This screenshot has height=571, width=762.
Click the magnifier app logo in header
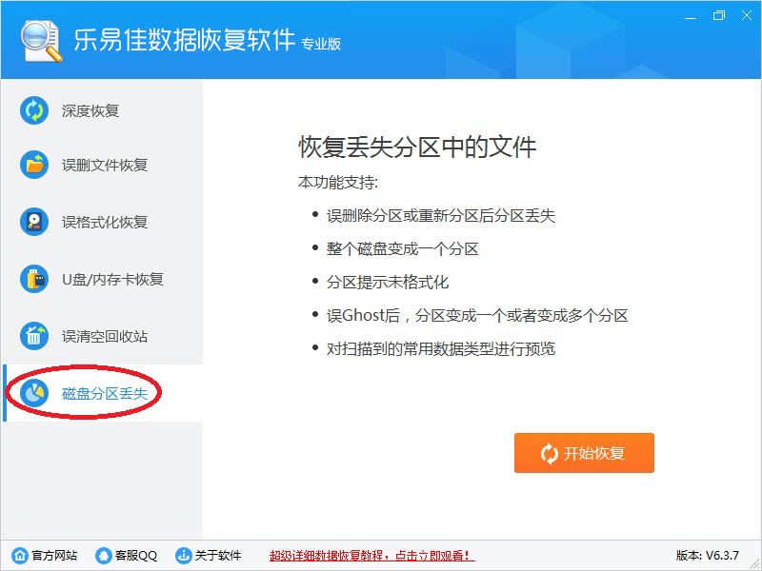(x=41, y=41)
